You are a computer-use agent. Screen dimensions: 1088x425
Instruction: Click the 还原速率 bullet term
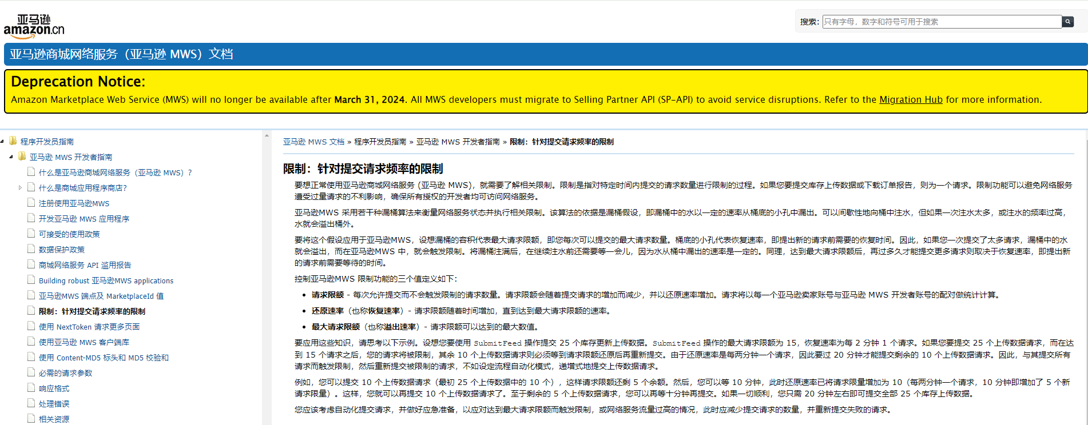[x=328, y=311]
